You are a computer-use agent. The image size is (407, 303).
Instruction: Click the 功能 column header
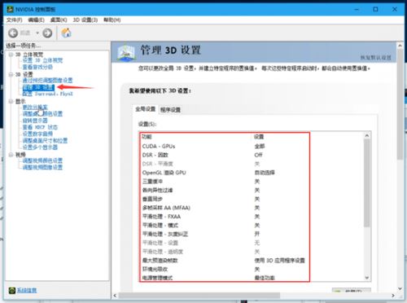click(147, 137)
